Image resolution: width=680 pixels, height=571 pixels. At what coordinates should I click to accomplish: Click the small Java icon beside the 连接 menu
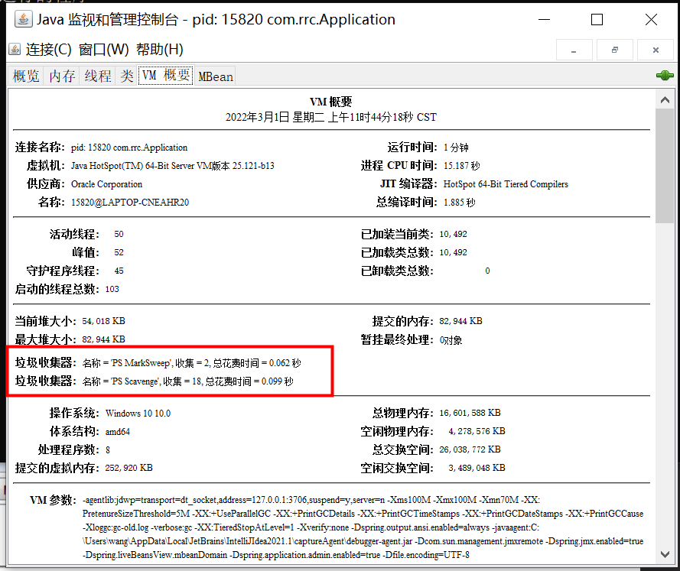click(15, 50)
